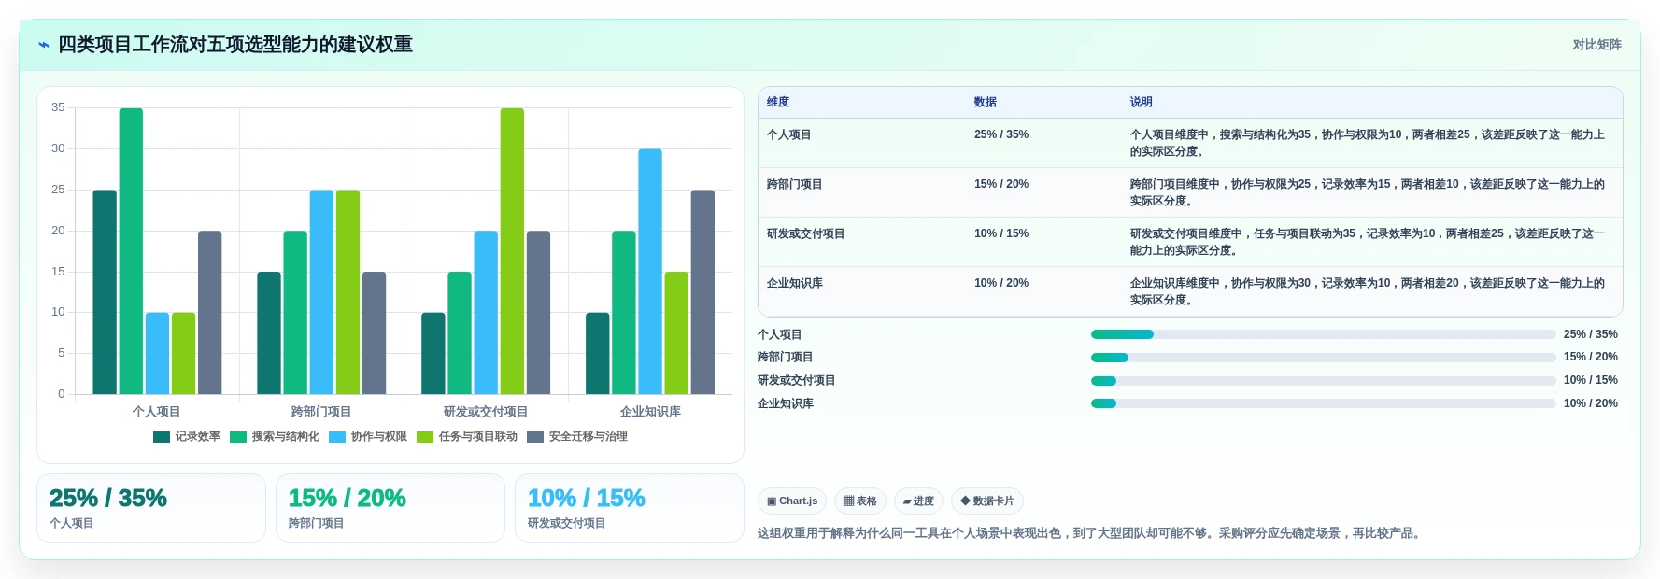This screenshot has height=579, width=1660.
Task: Click 个人项目 dark teal 记录效率 bar at 25
Action: click(105, 292)
